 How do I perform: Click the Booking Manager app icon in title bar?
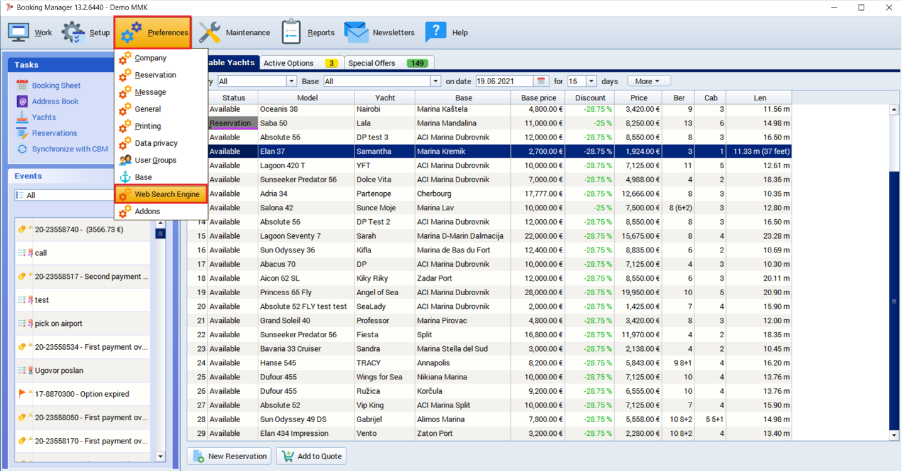click(9, 8)
